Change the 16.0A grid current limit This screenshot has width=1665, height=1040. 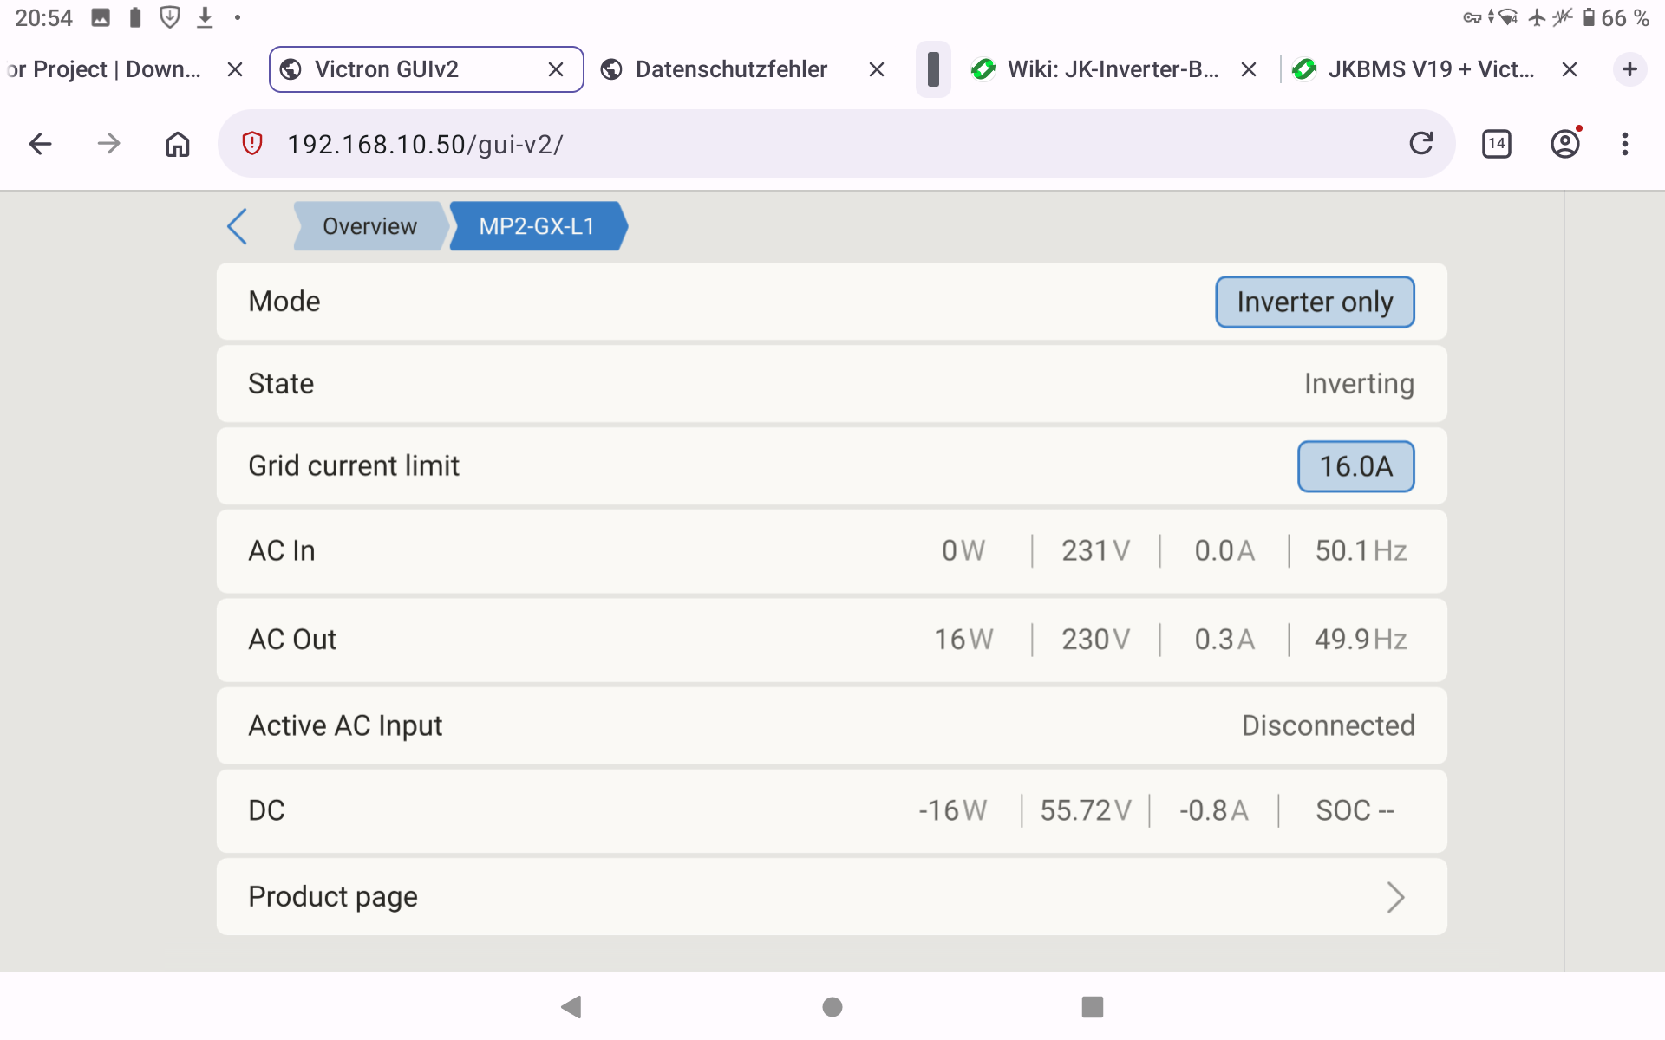click(1355, 466)
